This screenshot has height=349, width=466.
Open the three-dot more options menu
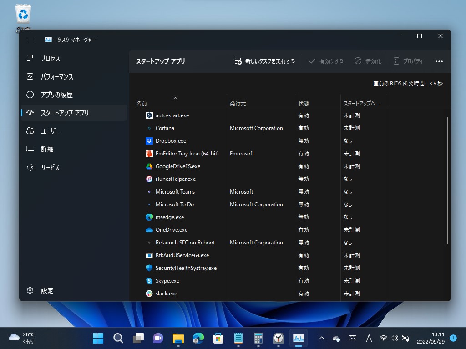[439, 61]
